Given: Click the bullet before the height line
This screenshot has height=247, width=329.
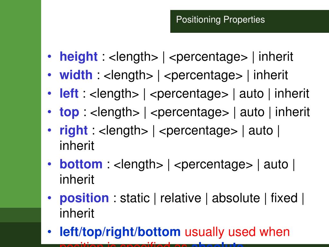Looking at the screenshot, I should pyautogui.click(x=49, y=57).
